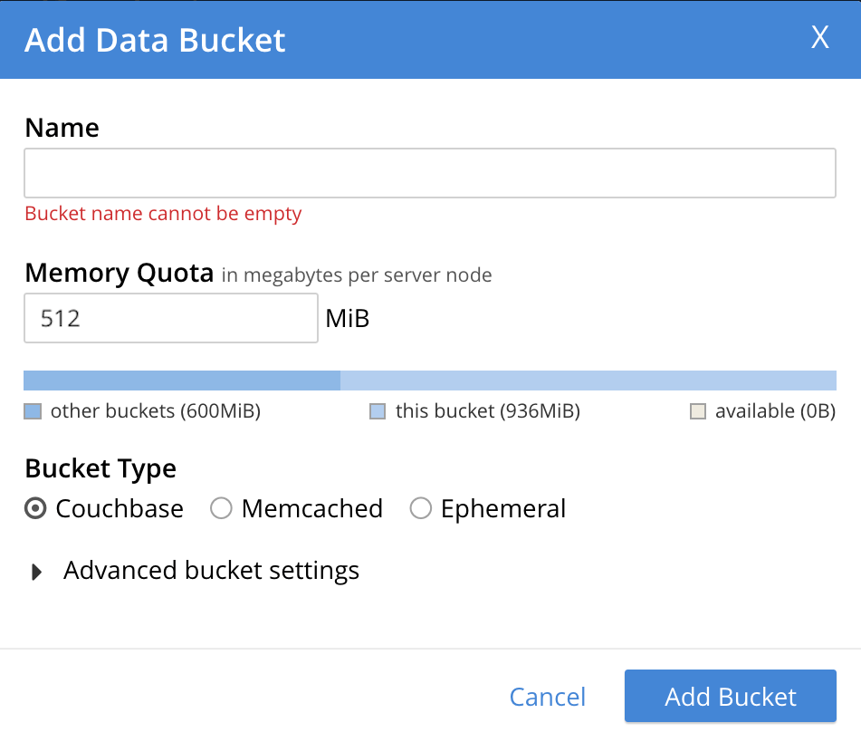Image resolution: width=861 pixels, height=742 pixels.
Task: Open Advanced bucket settings disclosure triangle
Action: pos(37,571)
